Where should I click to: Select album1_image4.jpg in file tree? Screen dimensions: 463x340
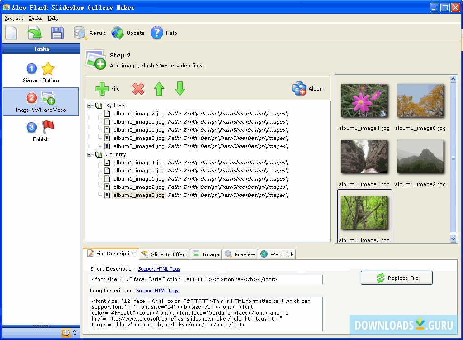coord(139,163)
